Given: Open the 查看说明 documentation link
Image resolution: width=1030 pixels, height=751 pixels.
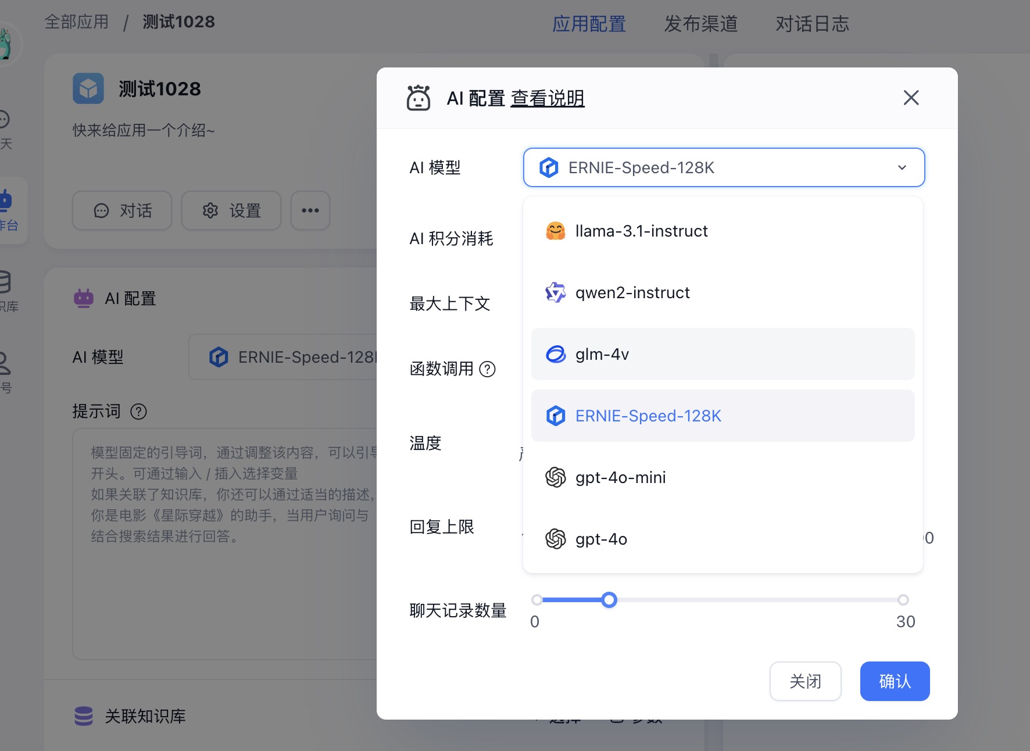Looking at the screenshot, I should tap(548, 98).
